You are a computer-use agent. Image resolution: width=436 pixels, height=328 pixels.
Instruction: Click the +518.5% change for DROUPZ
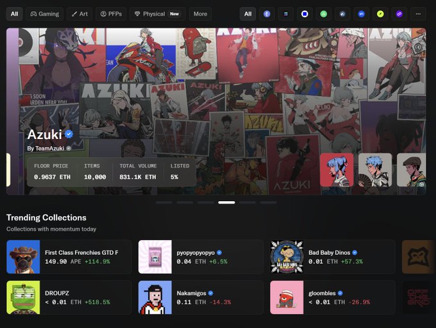tap(97, 302)
